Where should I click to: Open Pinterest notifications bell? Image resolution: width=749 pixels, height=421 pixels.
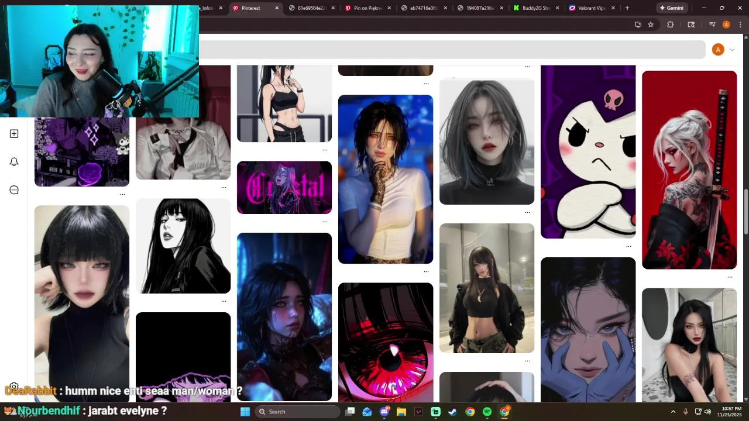[x=14, y=162]
